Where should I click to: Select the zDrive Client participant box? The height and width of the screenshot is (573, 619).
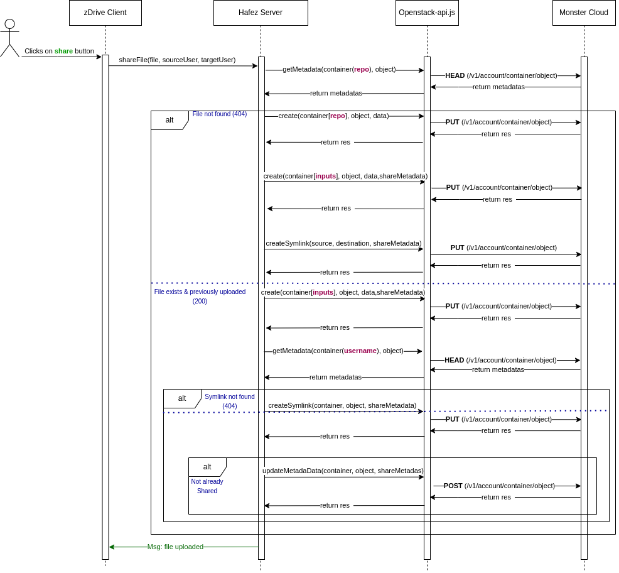click(x=105, y=13)
